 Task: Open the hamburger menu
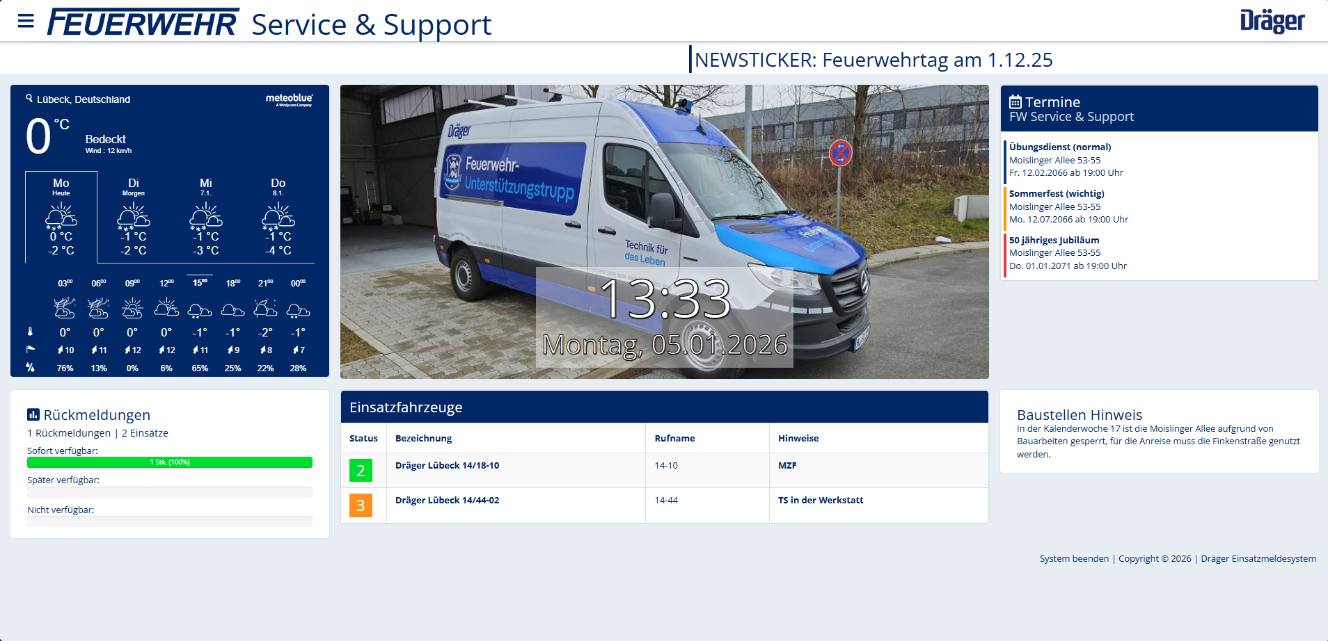(26, 21)
